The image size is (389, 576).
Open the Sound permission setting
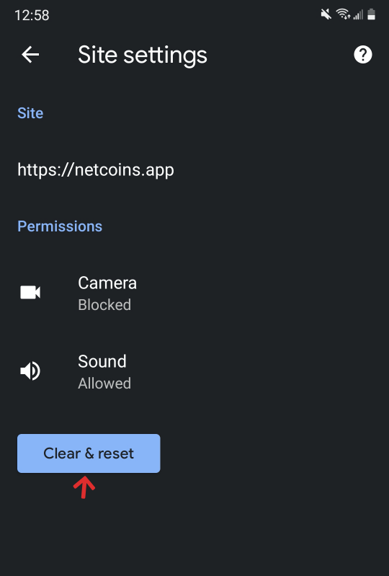click(194, 372)
